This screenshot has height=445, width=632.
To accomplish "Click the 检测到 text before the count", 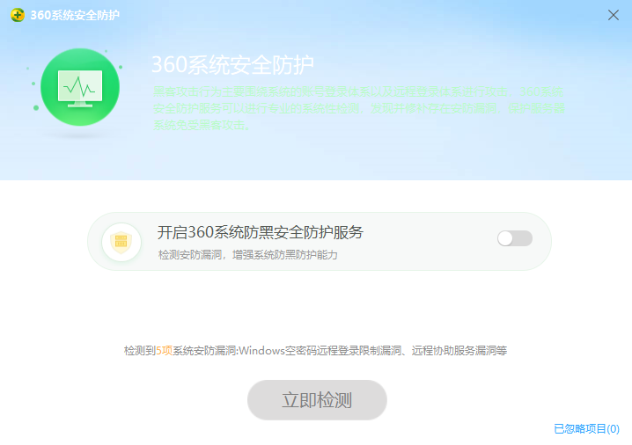I will tap(139, 351).
